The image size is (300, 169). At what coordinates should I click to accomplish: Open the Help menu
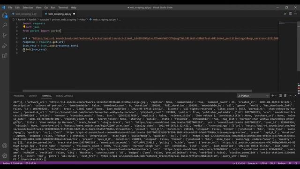pyautogui.click(x=74, y=8)
